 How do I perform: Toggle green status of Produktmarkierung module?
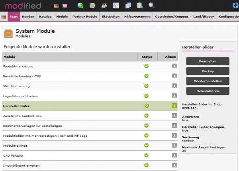[x=147, y=66]
